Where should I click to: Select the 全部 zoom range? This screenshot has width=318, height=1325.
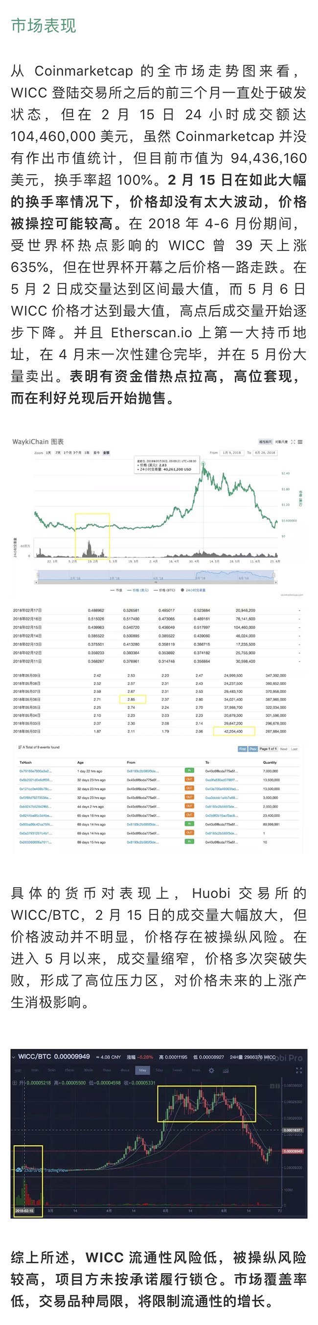click(106, 452)
